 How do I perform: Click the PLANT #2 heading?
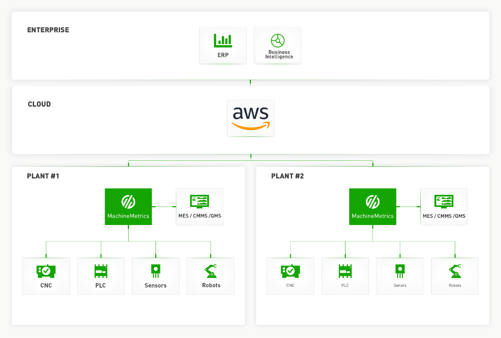point(287,176)
